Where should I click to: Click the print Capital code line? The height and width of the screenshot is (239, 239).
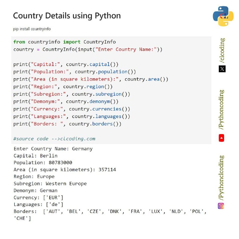coord(66,65)
